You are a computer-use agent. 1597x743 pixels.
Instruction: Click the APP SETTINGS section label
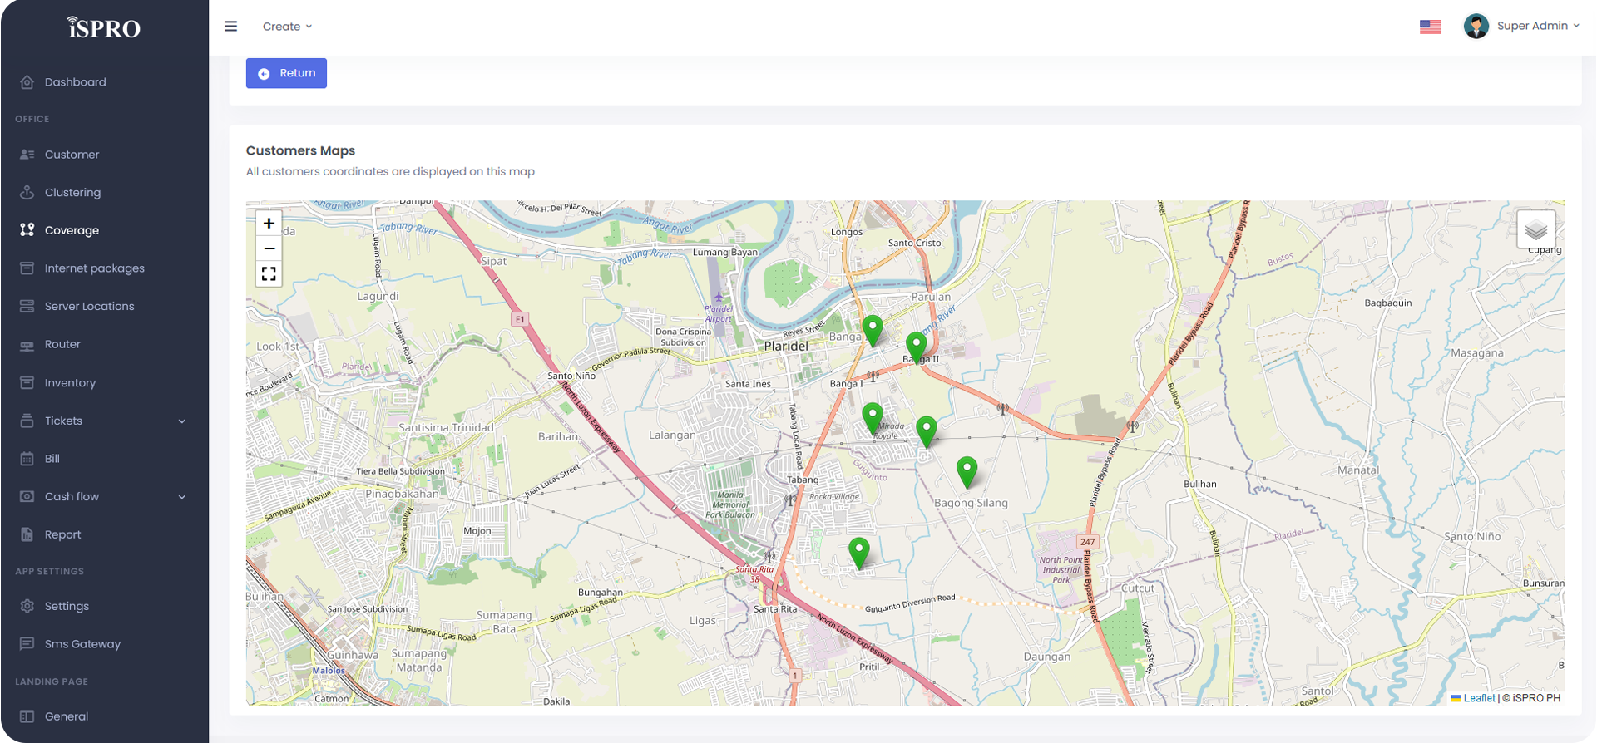pyautogui.click(x=50, y=572)
